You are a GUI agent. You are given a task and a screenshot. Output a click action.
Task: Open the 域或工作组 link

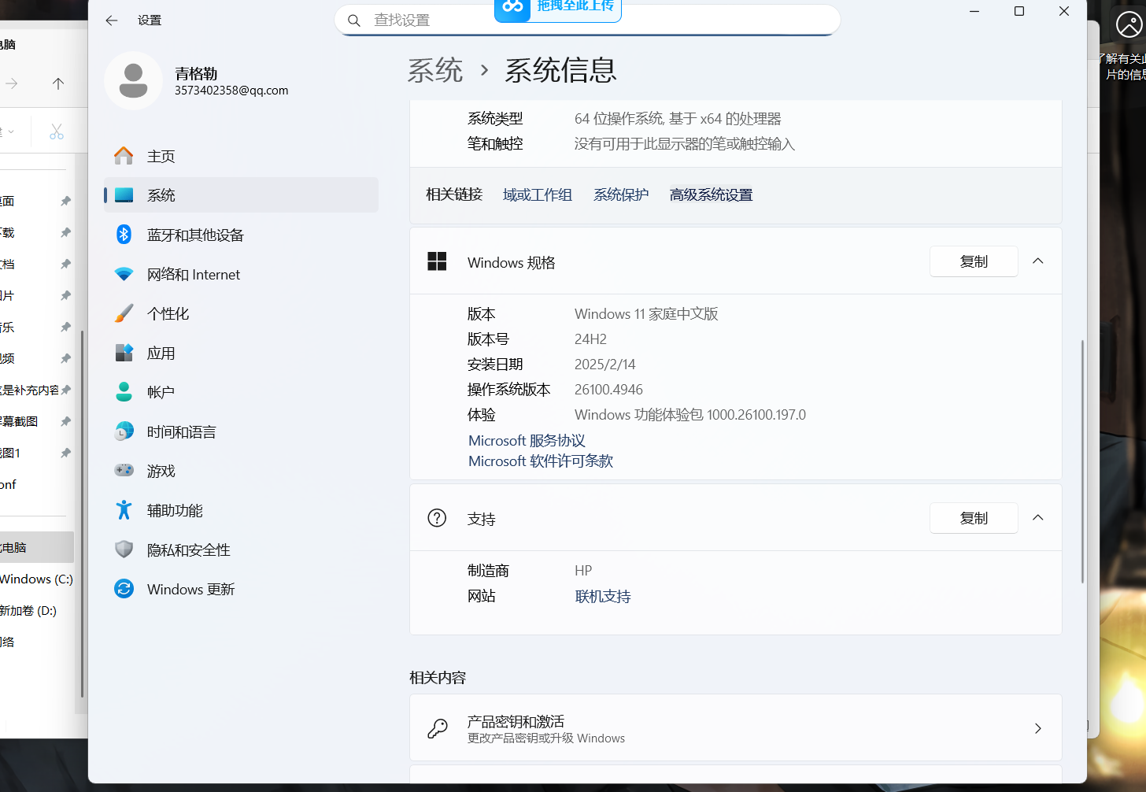tap(538, 194)
